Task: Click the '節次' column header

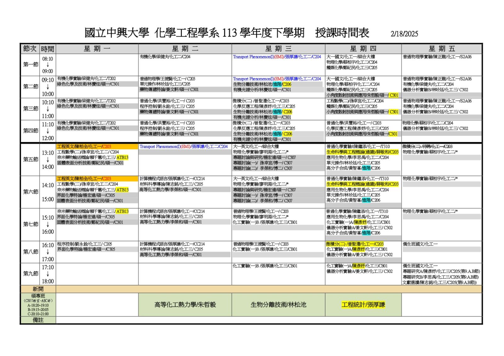Action: [x=30, y=49]
